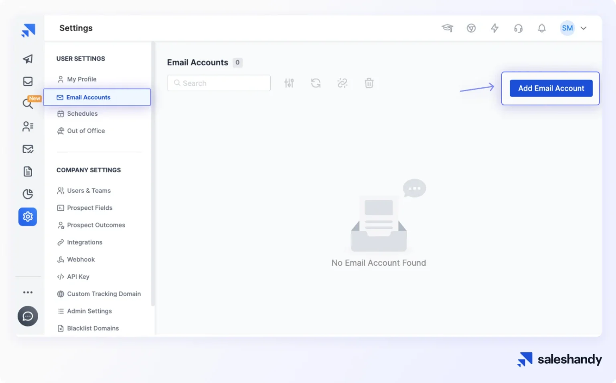Open the Templates document icon
616x383 pixels.
point(27,171)
